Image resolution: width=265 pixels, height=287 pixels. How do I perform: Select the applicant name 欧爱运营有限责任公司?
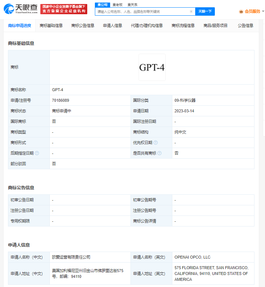[71, 257]
